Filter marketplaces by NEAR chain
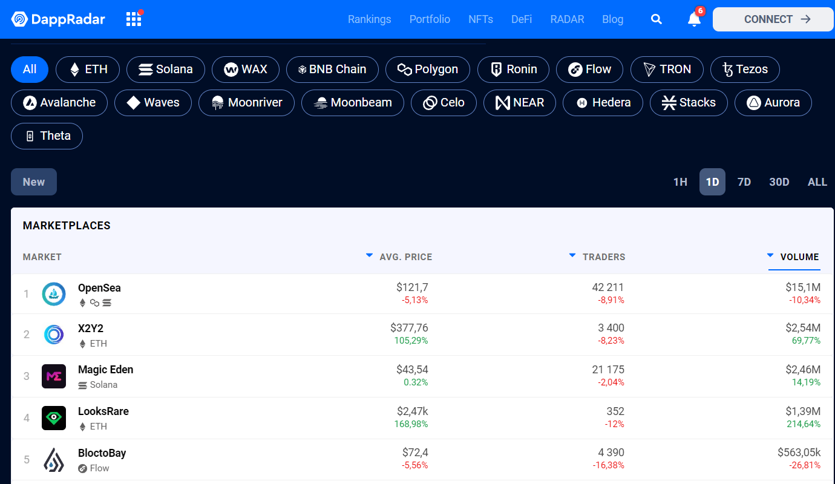 tap(520, 102)
